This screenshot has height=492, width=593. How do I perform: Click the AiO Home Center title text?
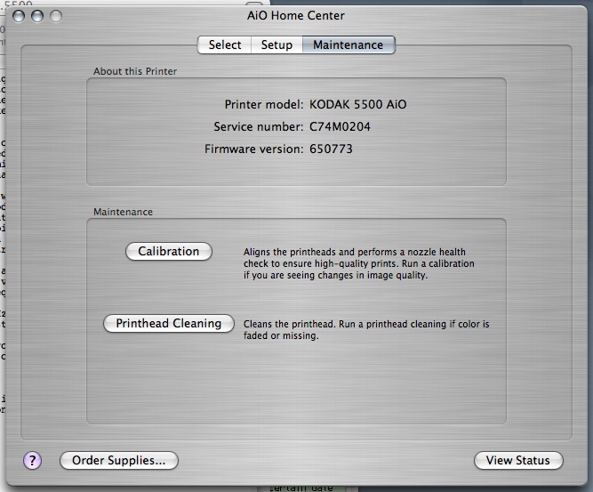point(297,15)
